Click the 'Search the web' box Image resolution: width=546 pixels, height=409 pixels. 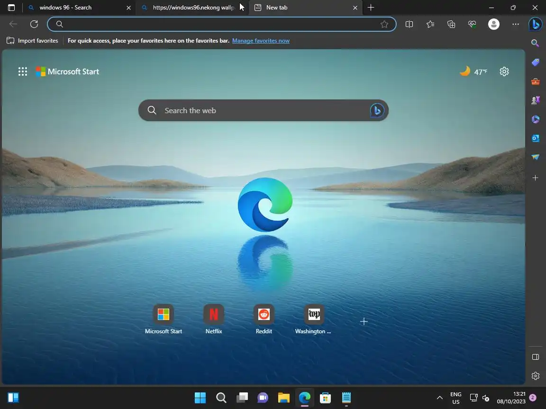tap(263, 111)
